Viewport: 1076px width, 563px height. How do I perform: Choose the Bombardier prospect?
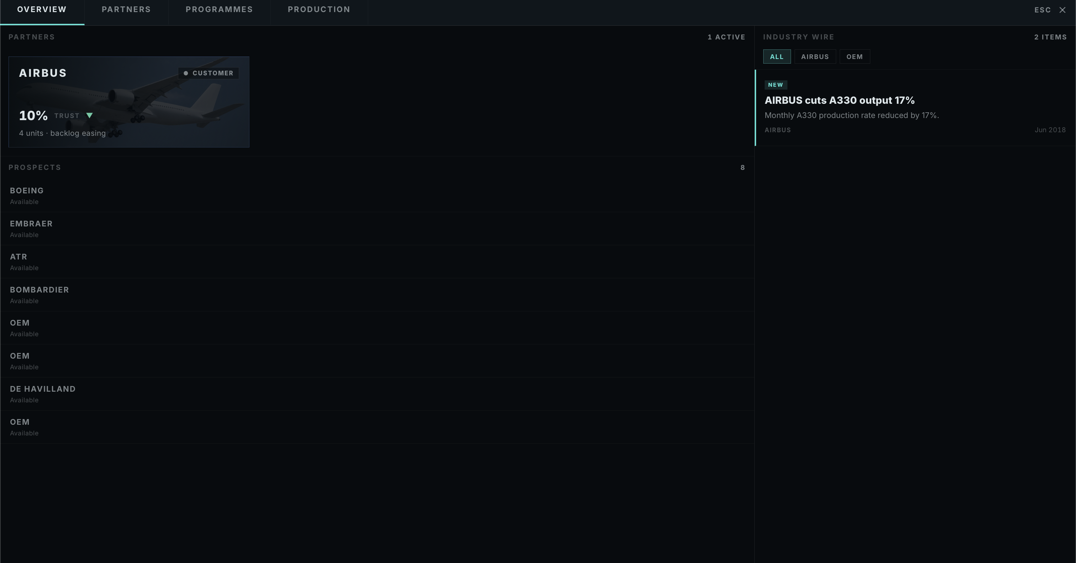click(x=377, y=295)
